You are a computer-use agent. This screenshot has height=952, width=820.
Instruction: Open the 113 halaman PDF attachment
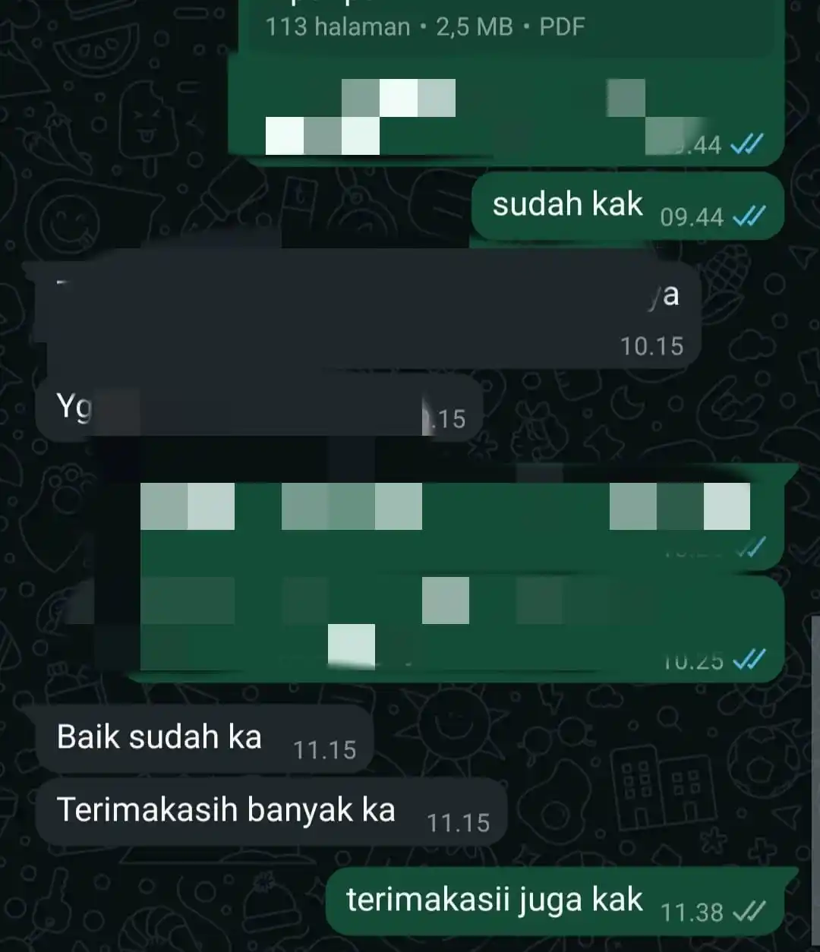tap(510, 27)
